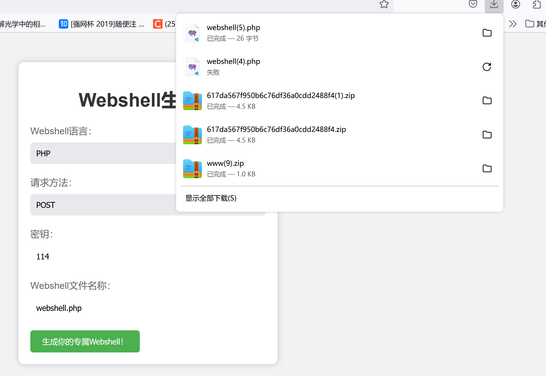The width and height of the screenshot is (546, 376).
Task: Close the downloads panel via toolbar download icon
Action: point(494,5)
